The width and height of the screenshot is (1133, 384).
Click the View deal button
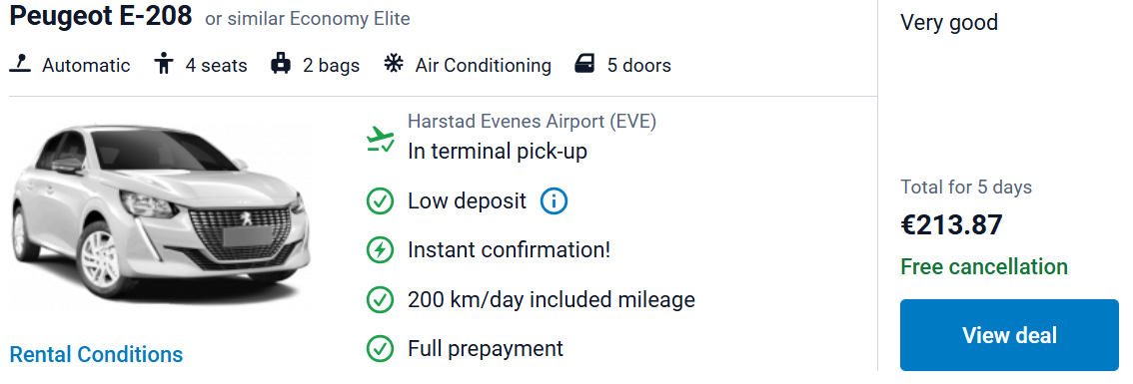point(1009,335)
